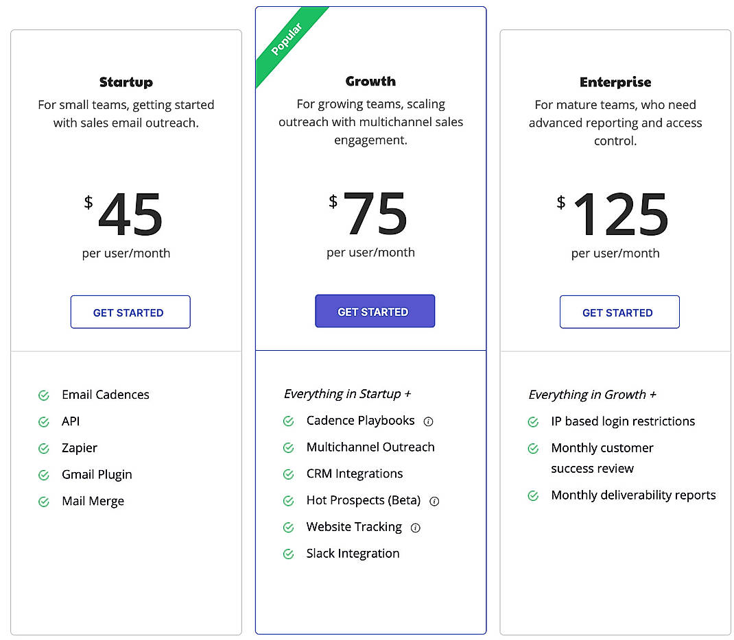This screenshot has width=734, height=640.
Task: Click Everything in Growth + text
Action: [592, 395]
